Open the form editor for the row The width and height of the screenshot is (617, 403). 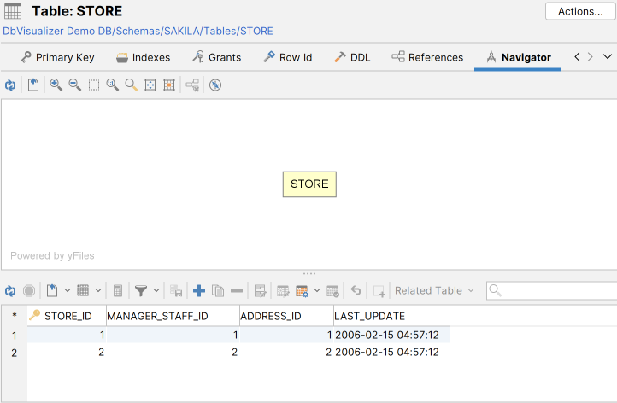260,291
